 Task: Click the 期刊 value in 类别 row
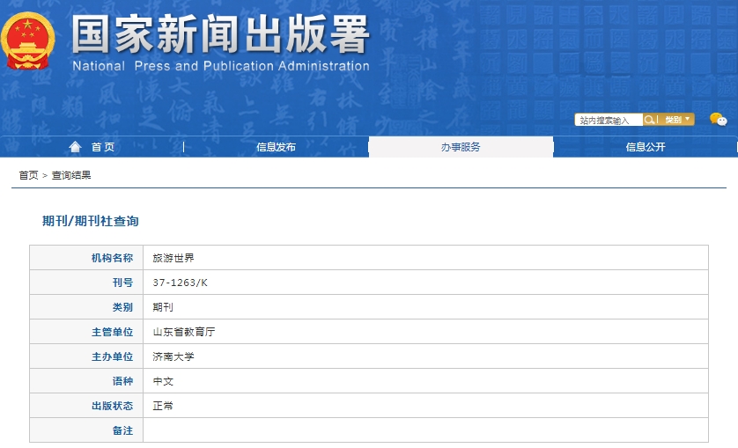[163, 307]
